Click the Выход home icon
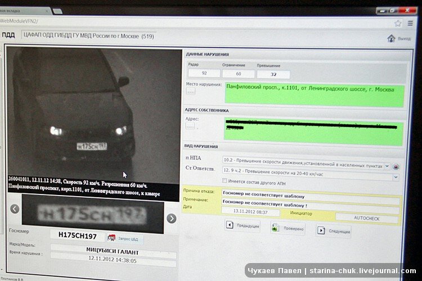The image size is (422, 281). pos(391,38)
